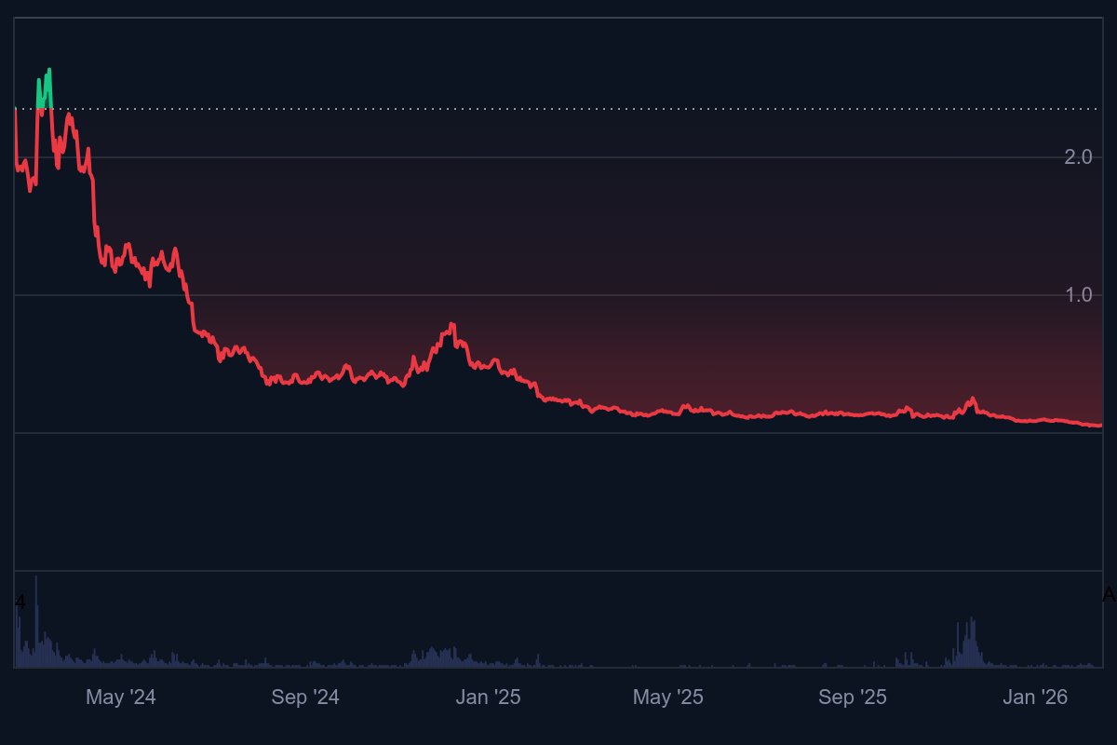Click the Sep '25 axis label
This screenshot has height=745, width=1117.
pos(851,696)
